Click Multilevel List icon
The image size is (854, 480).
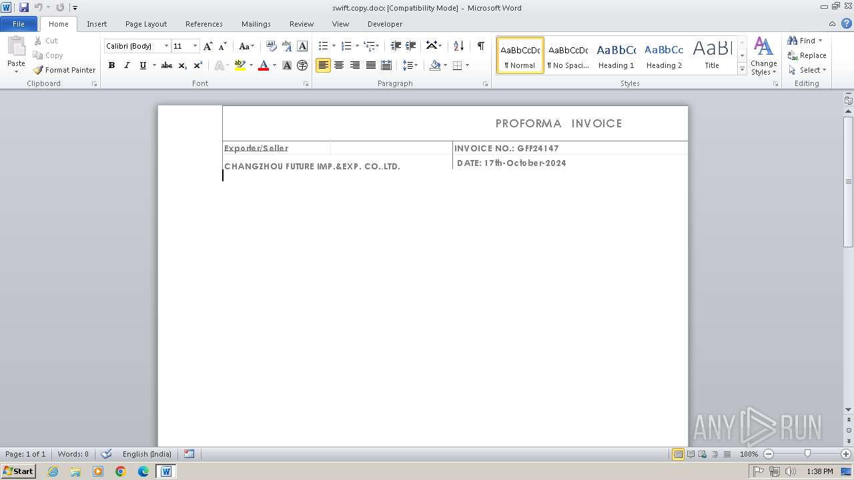369,46
